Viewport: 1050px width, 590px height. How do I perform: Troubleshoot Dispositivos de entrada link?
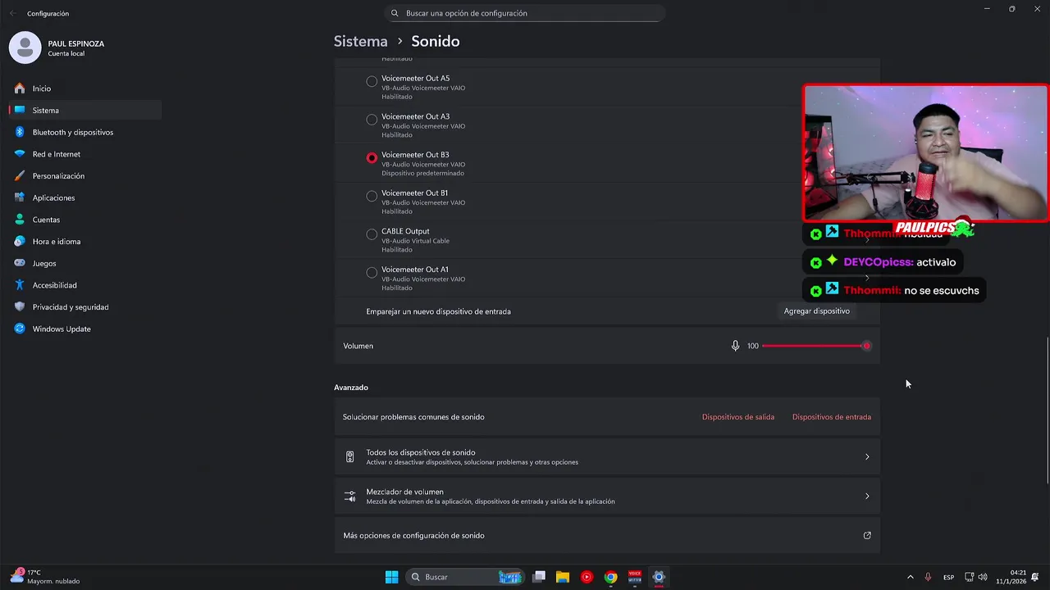coord(831,417)
